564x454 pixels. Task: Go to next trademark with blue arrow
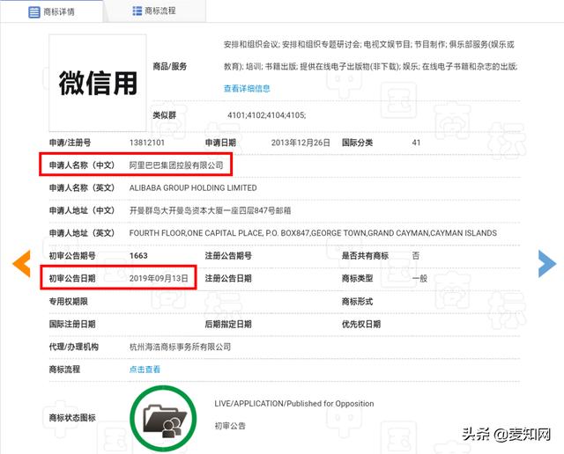tap(547, 264)
